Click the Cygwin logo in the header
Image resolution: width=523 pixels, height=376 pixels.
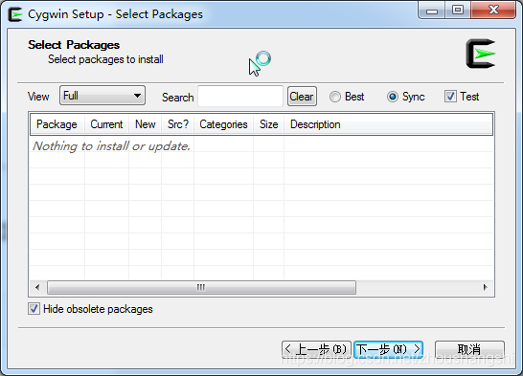481,54
